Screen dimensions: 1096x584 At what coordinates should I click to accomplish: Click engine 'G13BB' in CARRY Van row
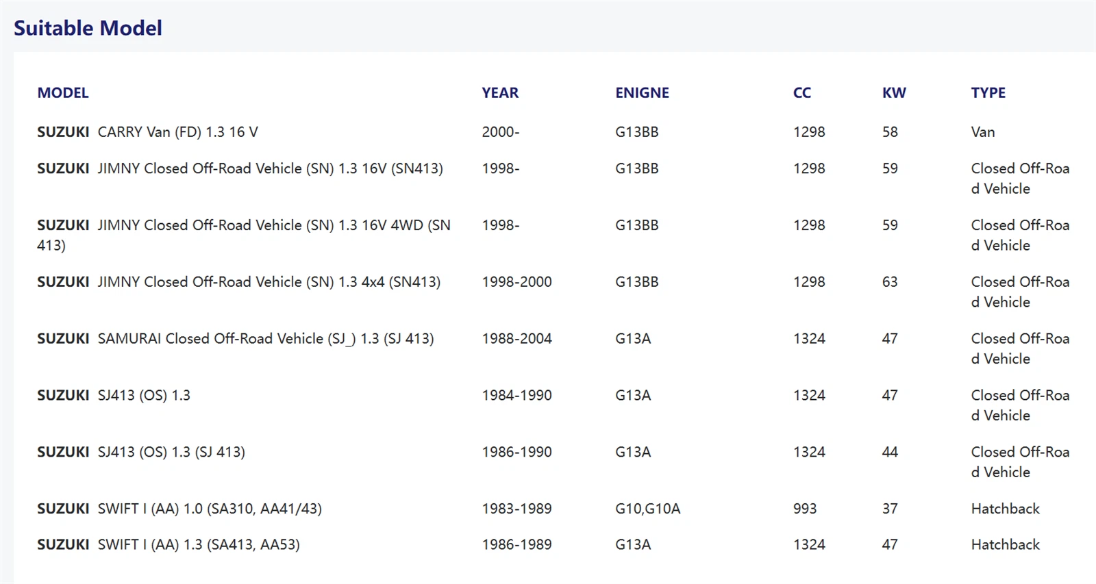tap(637, 132)
